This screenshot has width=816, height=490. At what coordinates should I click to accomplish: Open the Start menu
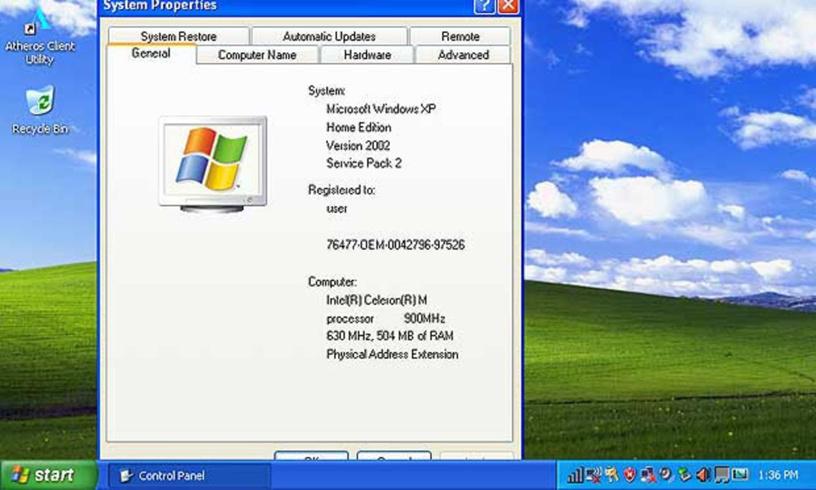click(x=49, y=475)
